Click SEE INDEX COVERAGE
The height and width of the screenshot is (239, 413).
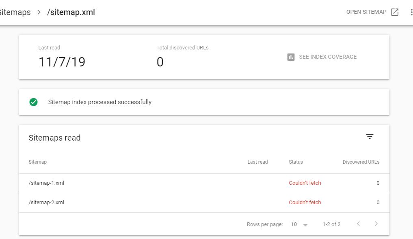click(x=328, y=57)
